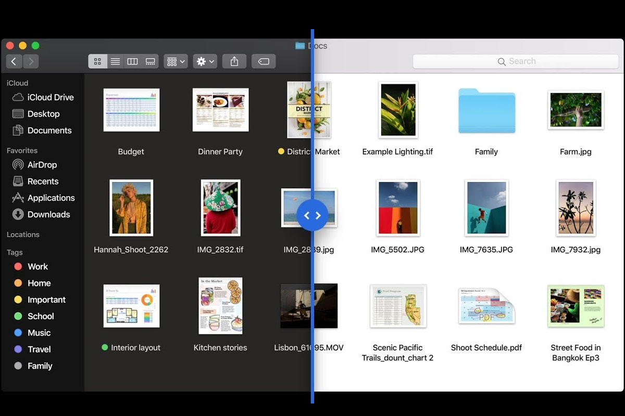Click the AirDrop radar icon
Screen dimensions: 625x416
(x=18, y=165)
